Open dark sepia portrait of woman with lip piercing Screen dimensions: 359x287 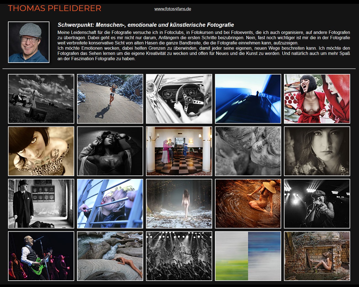pos(317,151)
